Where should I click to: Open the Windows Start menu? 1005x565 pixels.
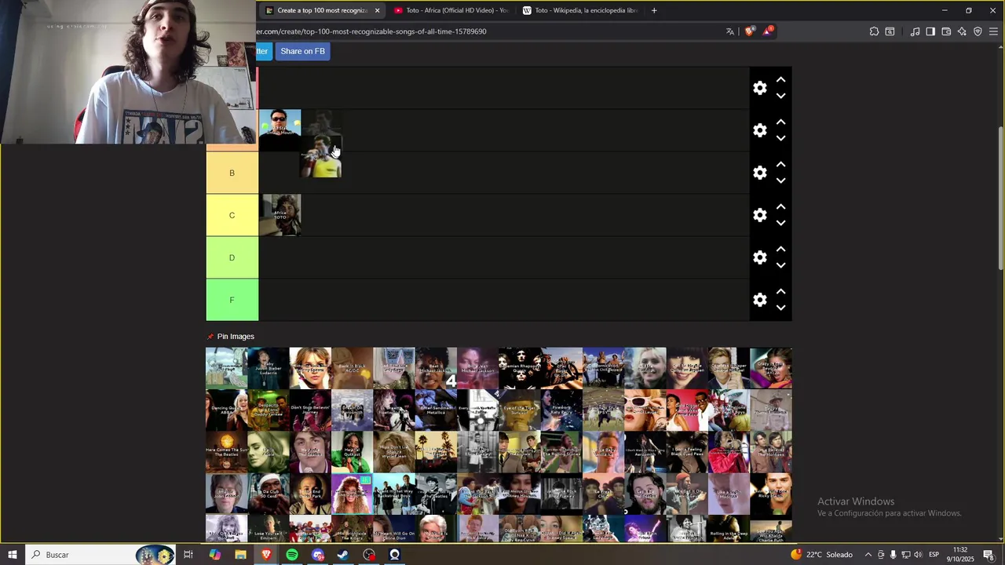(x=13, y=555)
